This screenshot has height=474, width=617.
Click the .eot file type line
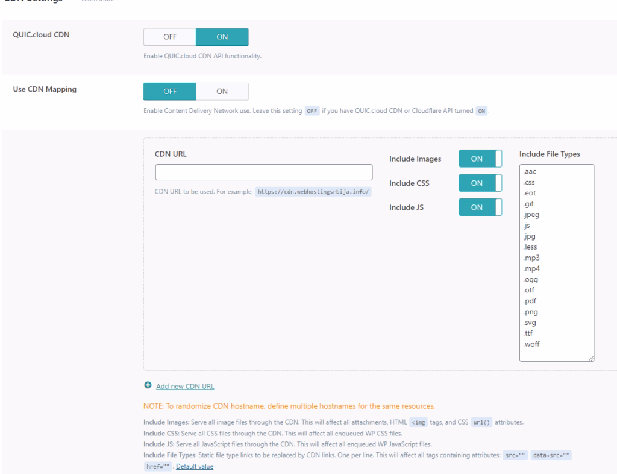529,193
